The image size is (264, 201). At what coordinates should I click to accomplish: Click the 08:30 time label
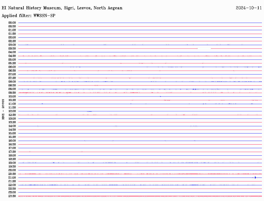coord(12,85)
